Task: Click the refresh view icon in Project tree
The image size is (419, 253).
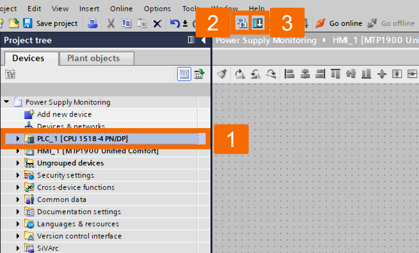Action: coord(199,74)
